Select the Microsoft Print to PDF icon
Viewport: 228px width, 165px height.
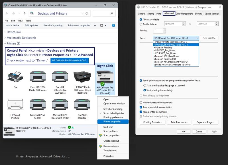click(38, 105)
